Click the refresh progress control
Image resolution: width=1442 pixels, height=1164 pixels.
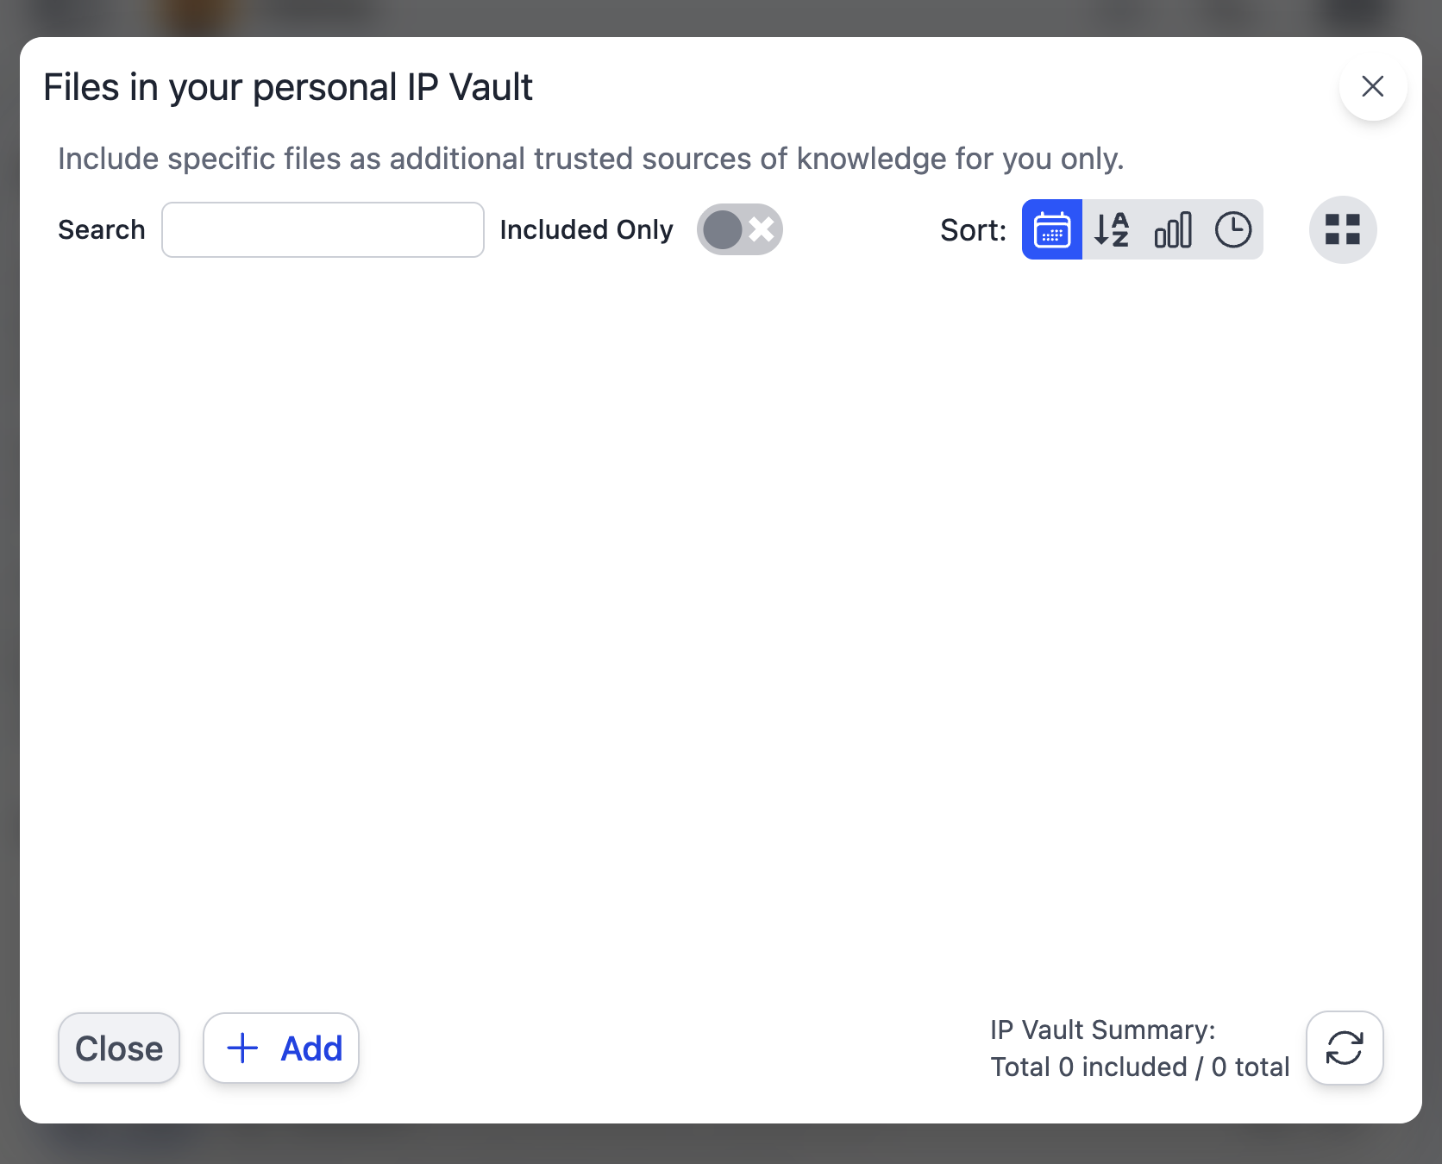point(1345,1048)
